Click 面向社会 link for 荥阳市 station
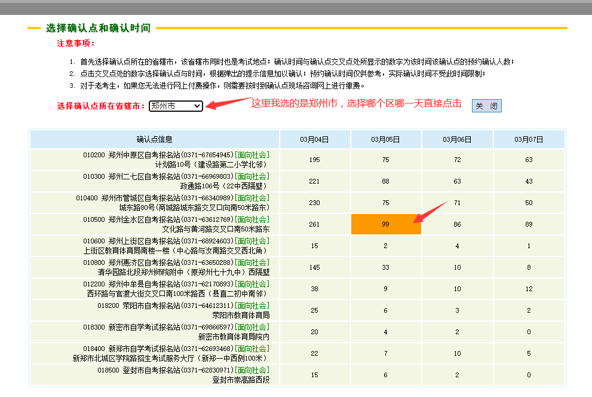 [x=252, y=306]
